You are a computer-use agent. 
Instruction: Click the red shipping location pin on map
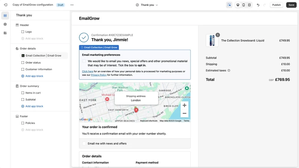(x=136, y=110)
